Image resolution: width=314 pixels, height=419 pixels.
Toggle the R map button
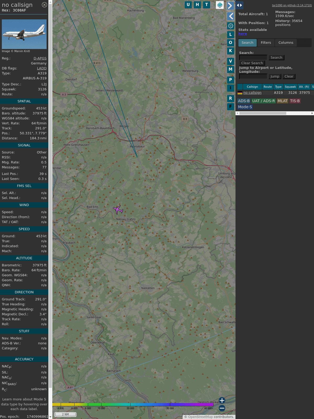coord(231,98)
